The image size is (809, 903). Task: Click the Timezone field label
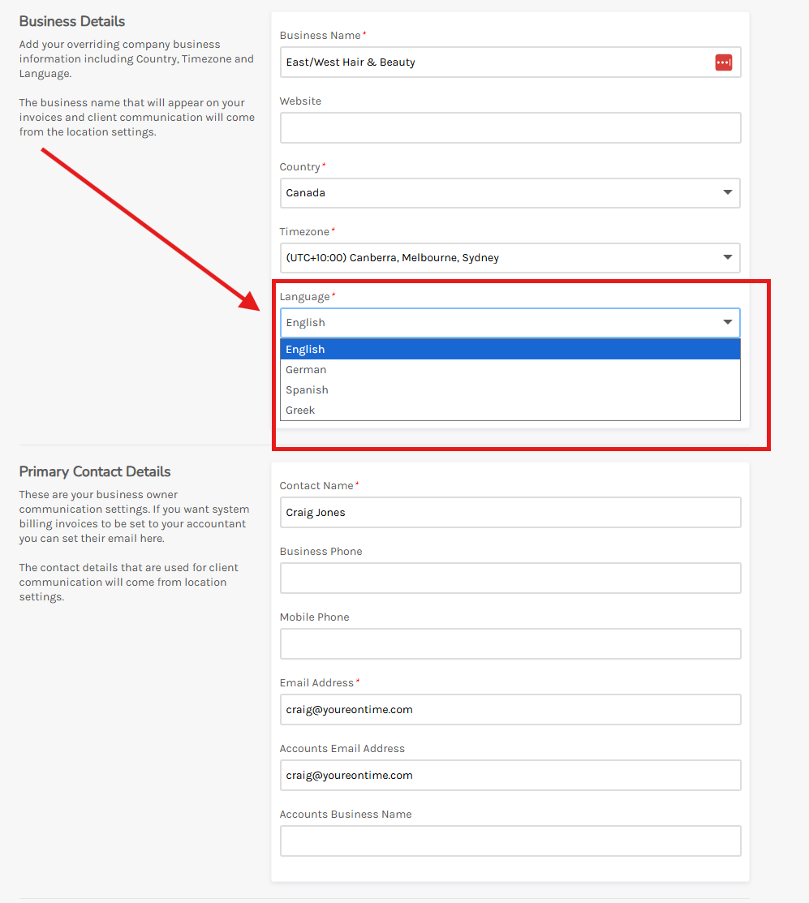coord(304,231)
